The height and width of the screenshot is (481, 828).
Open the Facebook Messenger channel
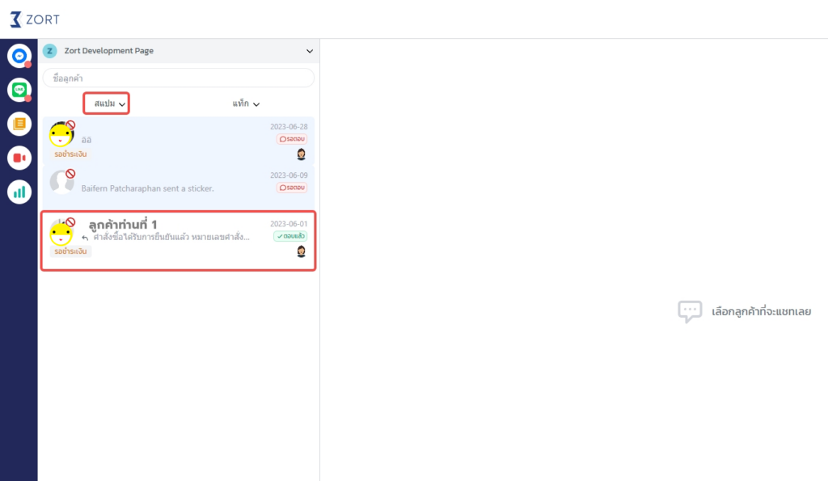[19, 56]
